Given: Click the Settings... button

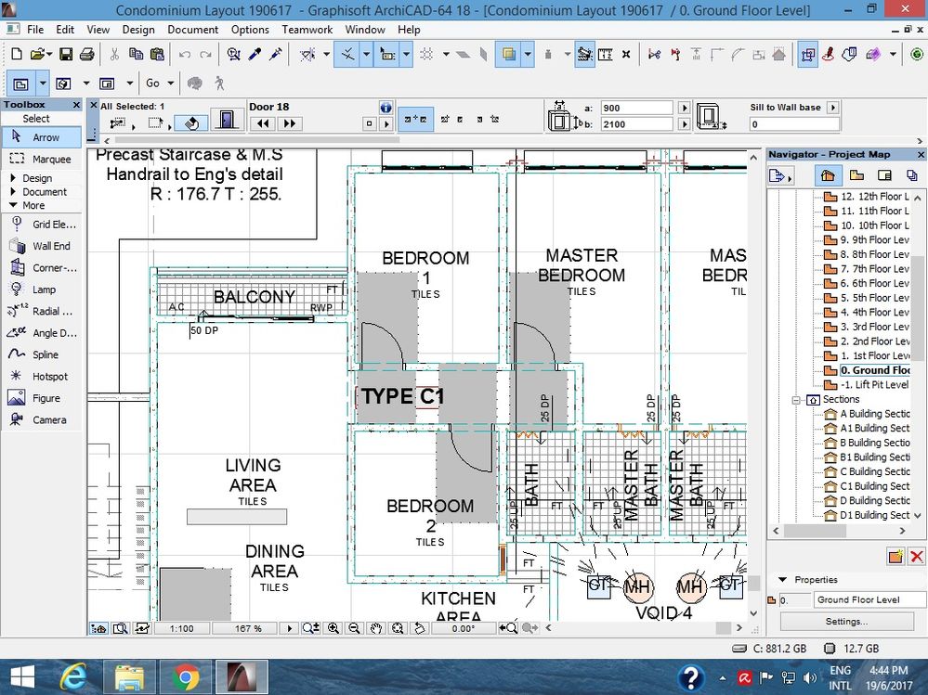Looking at the screenshot, I should coord(846,622).
